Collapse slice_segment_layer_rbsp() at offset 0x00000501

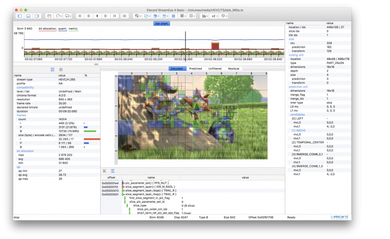[x=124, y=194]
